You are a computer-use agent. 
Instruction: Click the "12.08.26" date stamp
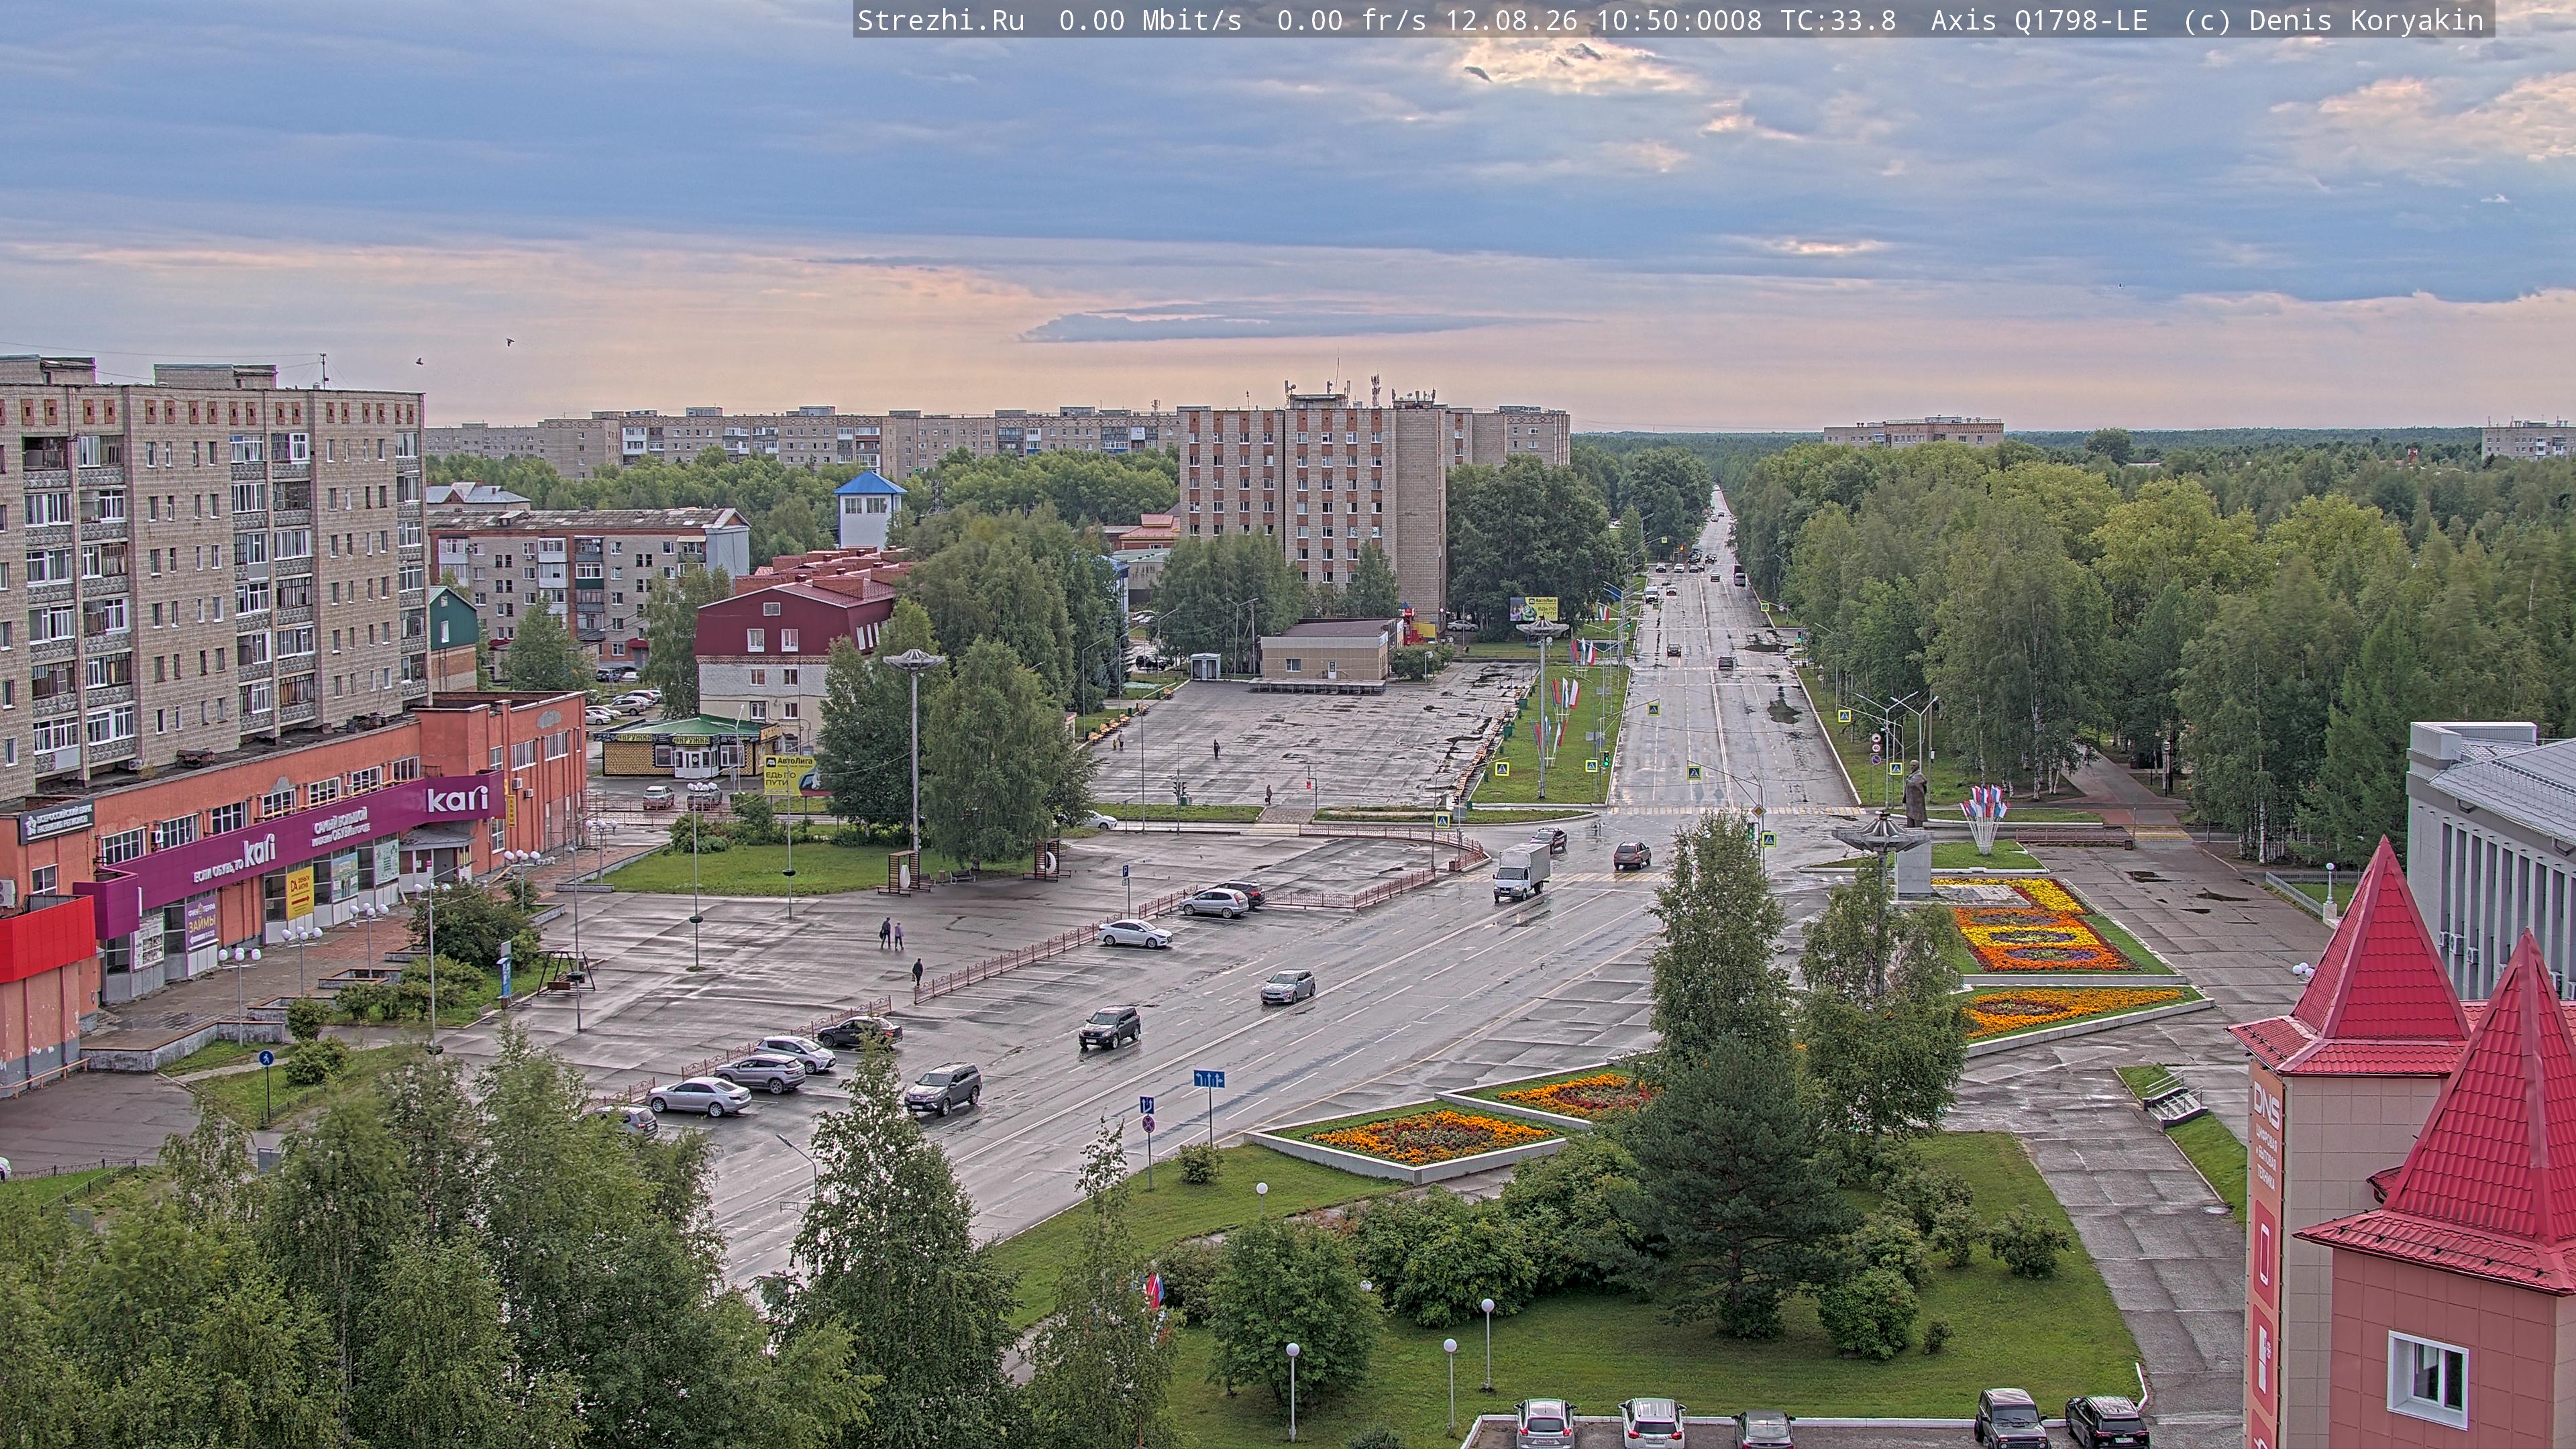click(1512, 20)
